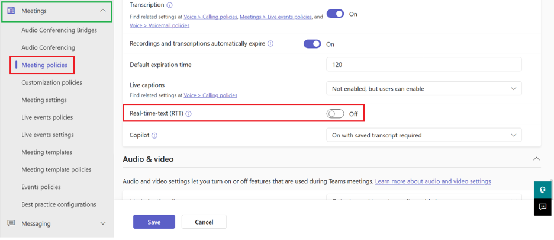Open Meeting settings in sidebar
The height and width of the screenshot is (240, 554).
click(x=44, y=100)
